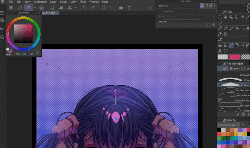Select the Marker tool
The image size is (250, 148).
(220, 34)
